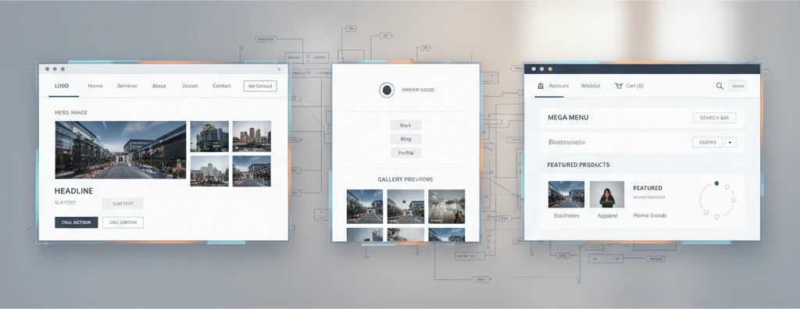
Task: Open the top-left small hero thumbnail
Action: pyautogui.click(x=209, y=136)
